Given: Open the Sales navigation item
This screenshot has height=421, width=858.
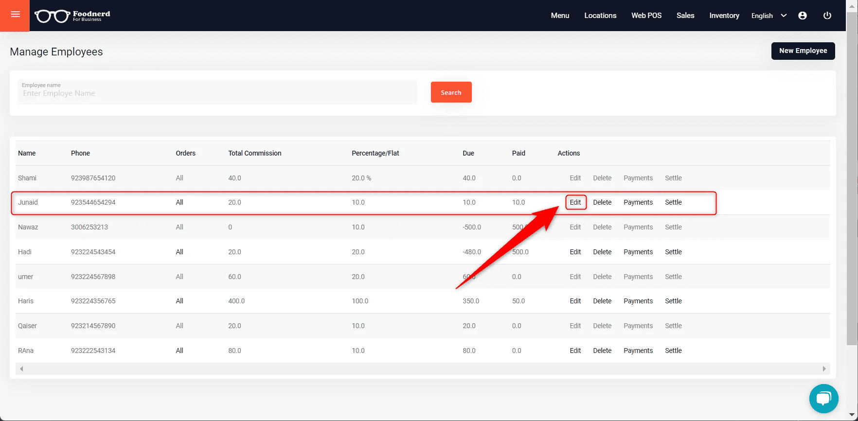Looking at the screenshot, I should pyautogui.click(x=685, y=16).
